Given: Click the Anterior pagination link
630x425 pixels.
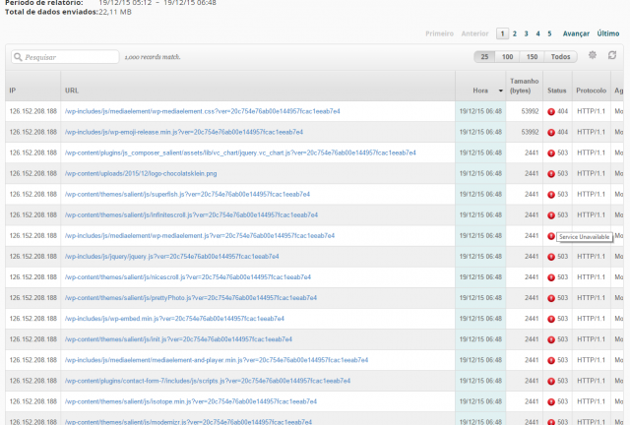Looking at the screenshot, I should [474, 33].
